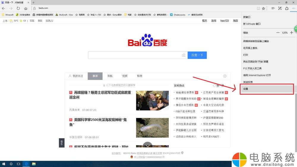The image size is (297, 167).
Task: Open hot topic 16省调社保费率
Action: pos(185,93)
